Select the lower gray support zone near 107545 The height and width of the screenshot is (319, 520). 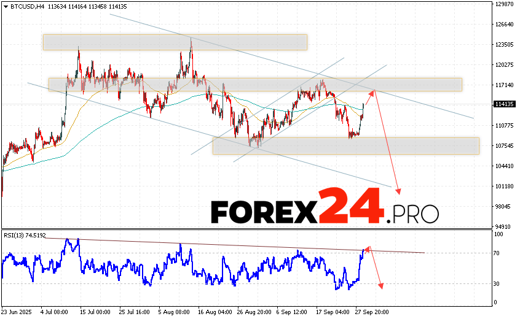(345, 145)
